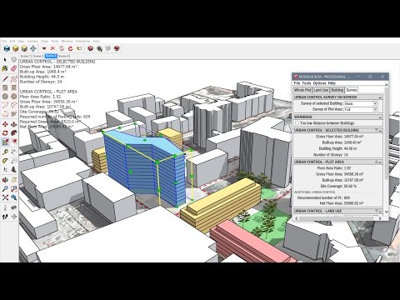The image size is (400, 300).
Task: Tick 'Too low distance between Buildings' checkbox
Action: point(297,123)
